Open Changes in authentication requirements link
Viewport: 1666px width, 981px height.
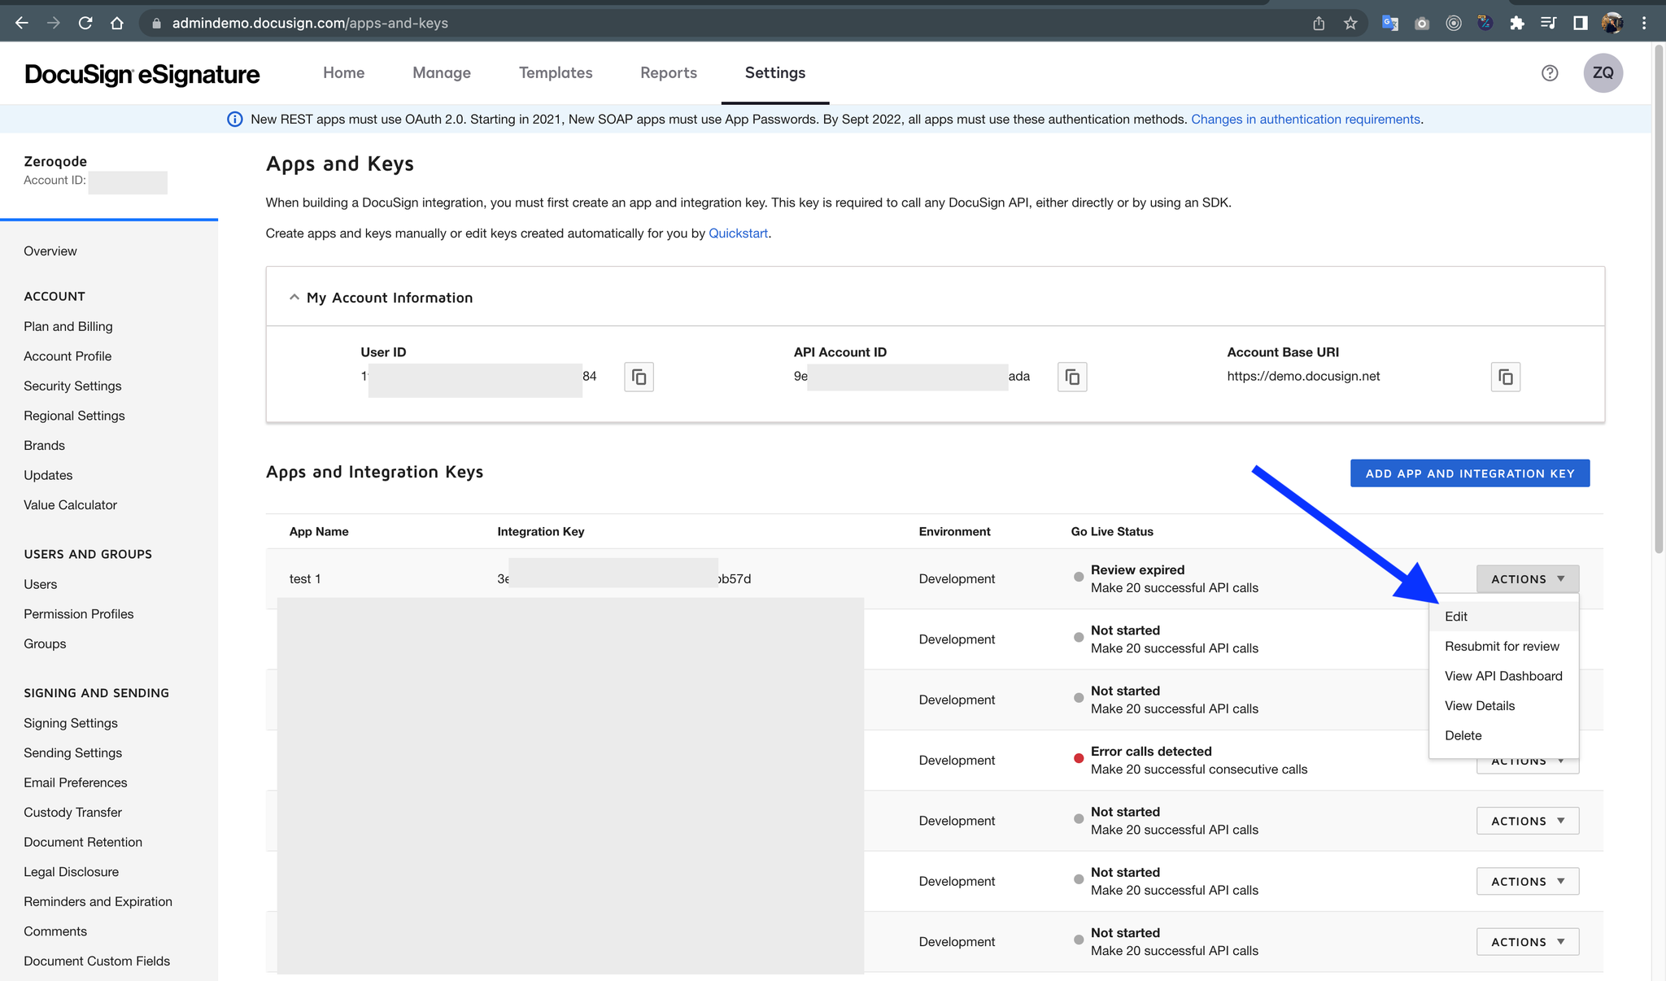pyautogui.click(x=1306, y=120)
